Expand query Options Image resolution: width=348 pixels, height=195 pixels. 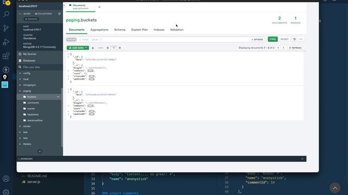pos(257,40)
